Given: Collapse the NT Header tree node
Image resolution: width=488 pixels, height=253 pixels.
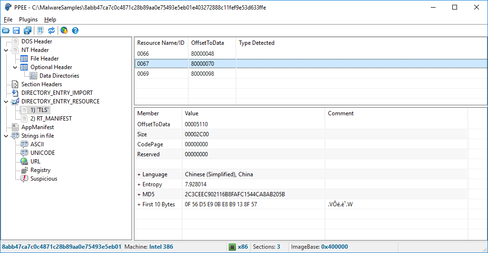Looking at the screenshot, I should 6,50.
